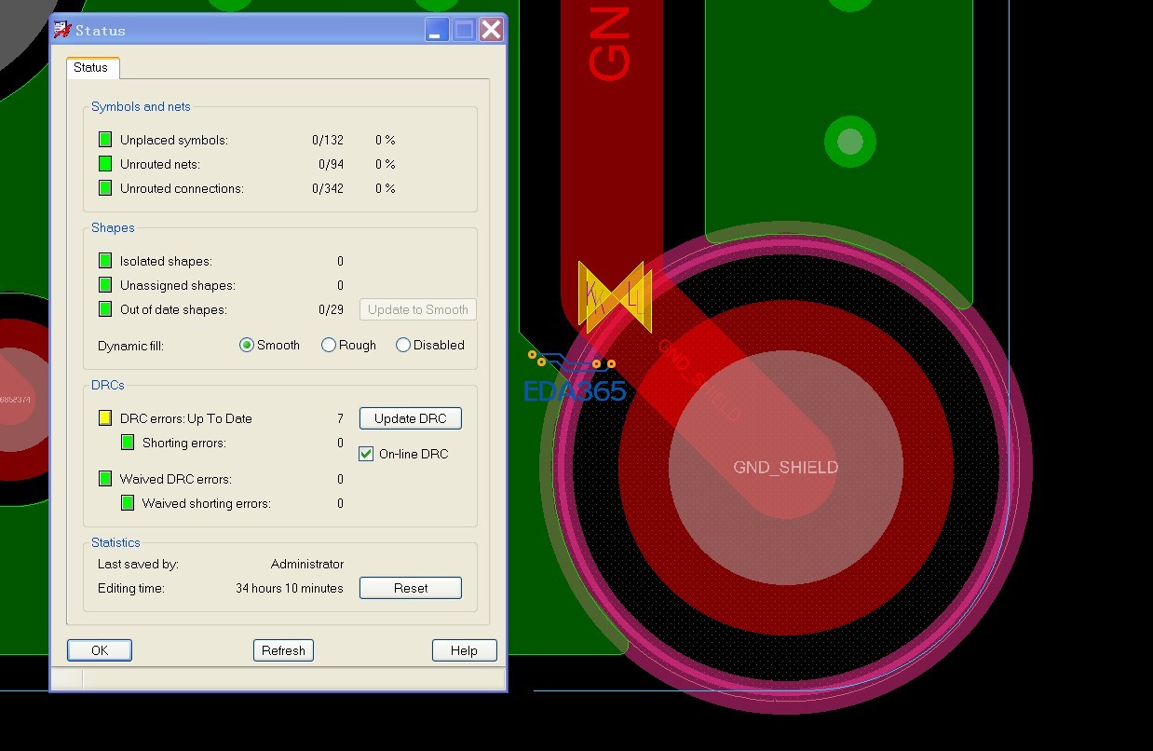Click the green Waived DRC errors status box
1153x751 pixels.
tap(105, 479)
